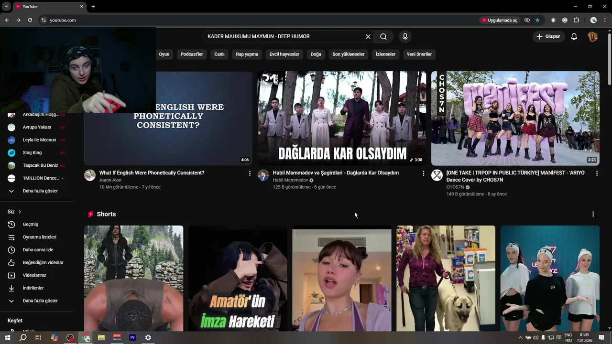Open Daha sonra izle watch later
The height and width of the screenshot is (344, 612).
[37, 250]
